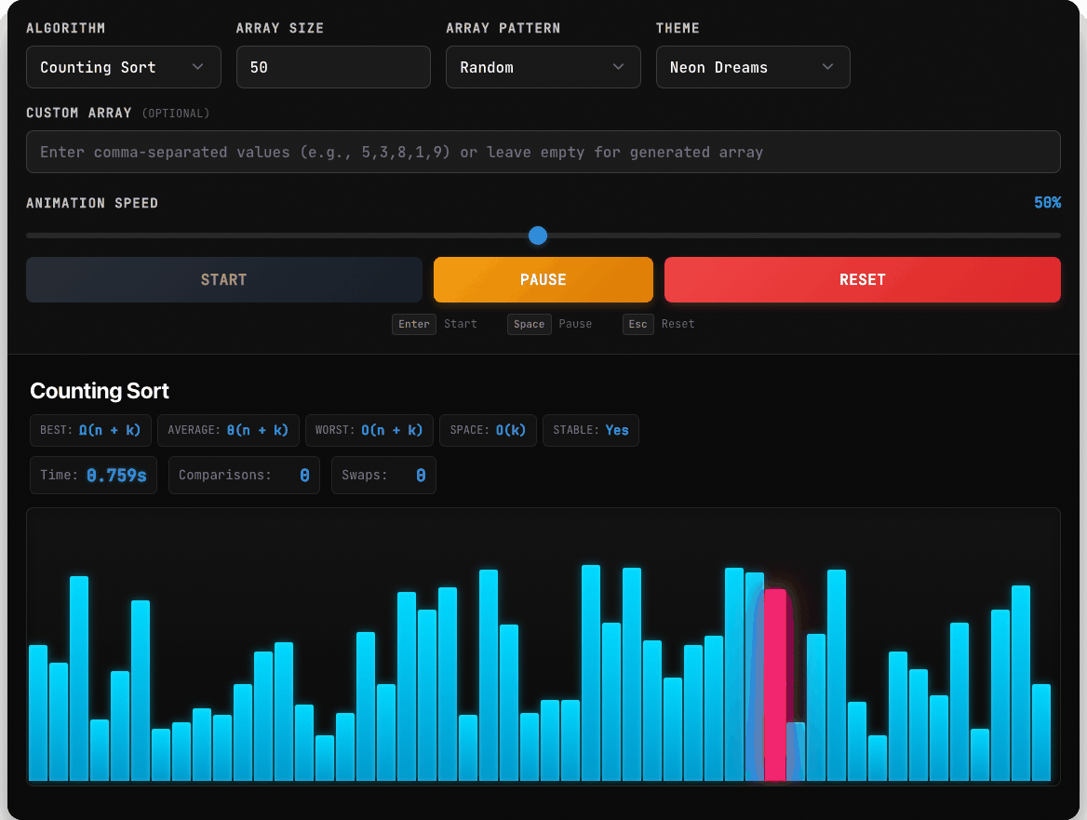Focus the Custom Array text input
This screenshot has height=820, width=1087.
[543, 152]
